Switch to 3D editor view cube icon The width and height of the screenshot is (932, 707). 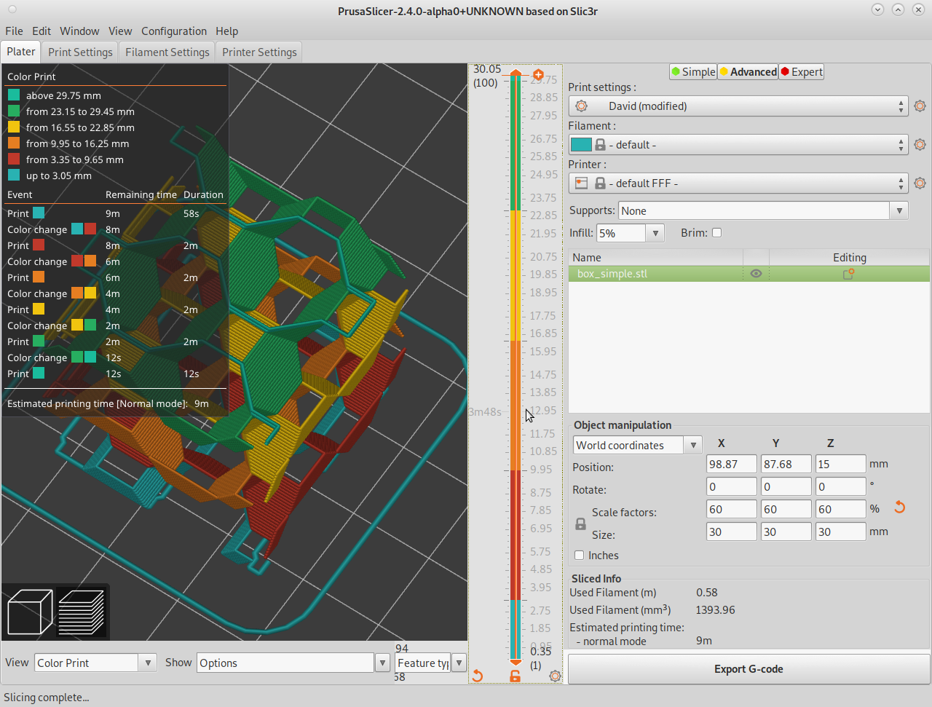click(30, 612)
